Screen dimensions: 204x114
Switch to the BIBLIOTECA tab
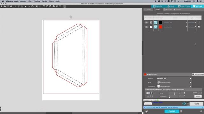[184, 6]
